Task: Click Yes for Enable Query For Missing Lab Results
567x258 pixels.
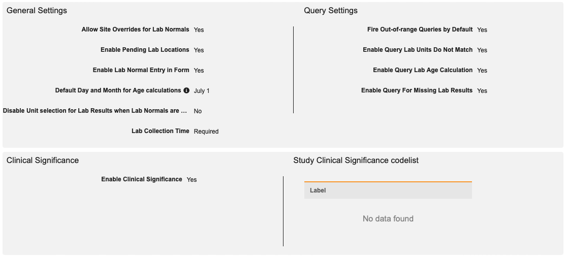Action: [x=482, y=91]
